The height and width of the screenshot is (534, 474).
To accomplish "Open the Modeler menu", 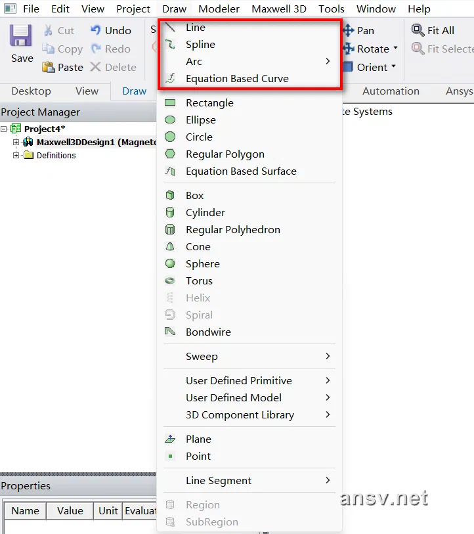I will pos(219,9).
